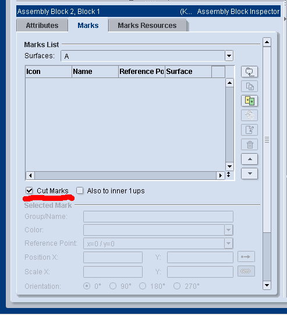The image size is (287, 315).
Task: Click the trash delete mark icon
Action: pos(249,144)
